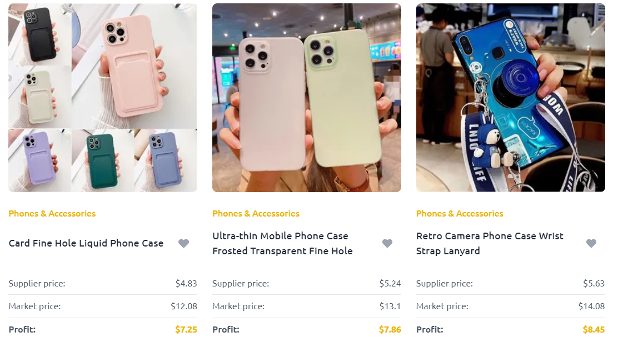Click the $8.45 profit amount
The width and height of the screenshot is (643, 347).
tap(594, 329)
